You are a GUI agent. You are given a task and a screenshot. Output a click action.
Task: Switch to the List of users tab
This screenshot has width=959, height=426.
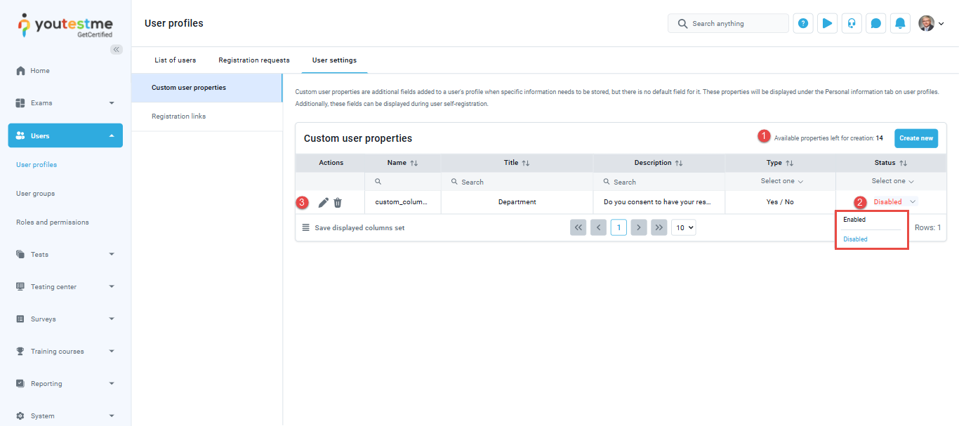(x=176, y=60)
